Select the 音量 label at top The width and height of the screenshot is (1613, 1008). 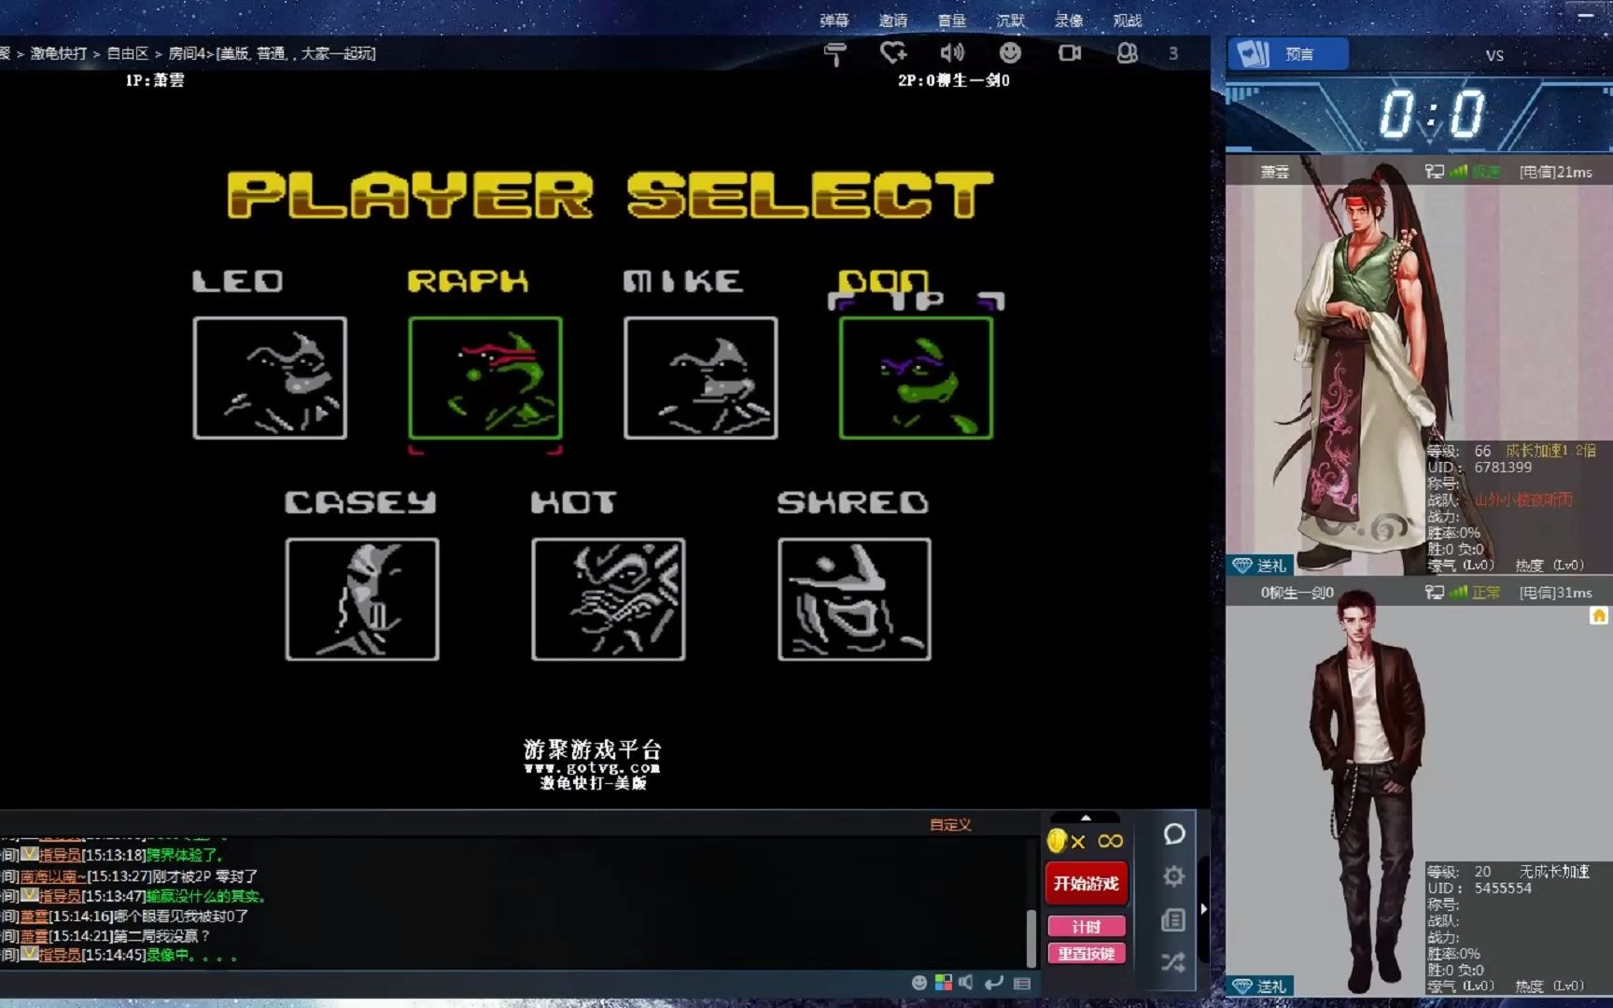(x=952, y=21)
